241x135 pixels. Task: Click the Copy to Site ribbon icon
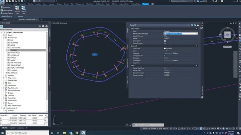pyautogui.click(x=23, y=10)
